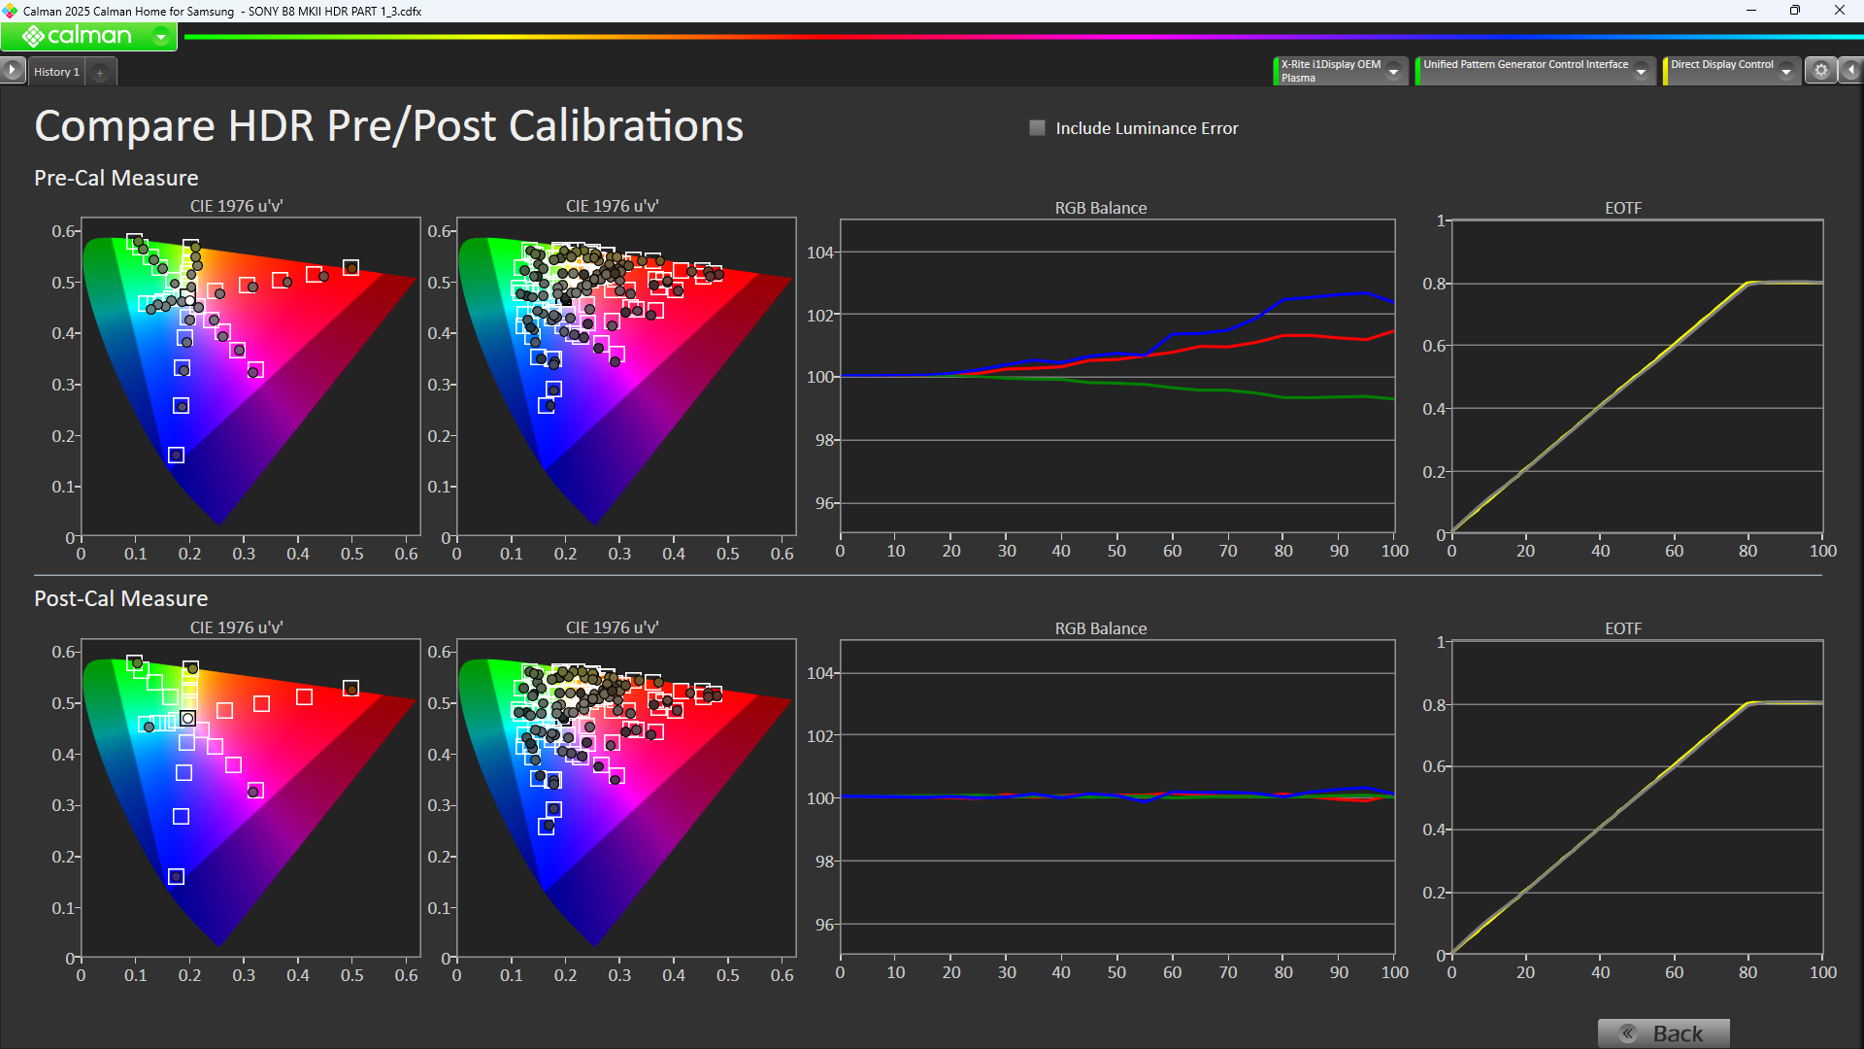
Task: Expand Unified Pattern Generator Control Interface dropdown
Action: 1641,71
